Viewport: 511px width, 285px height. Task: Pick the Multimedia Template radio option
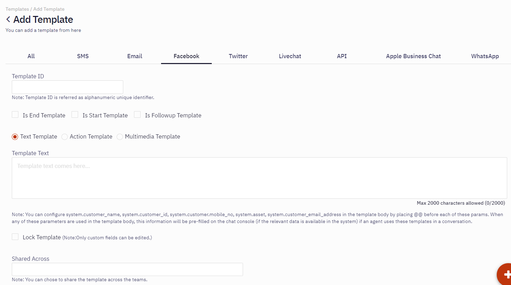click(x=120, y=137)
